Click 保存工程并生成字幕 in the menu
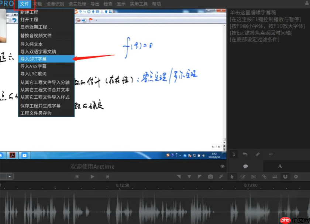 41,106
